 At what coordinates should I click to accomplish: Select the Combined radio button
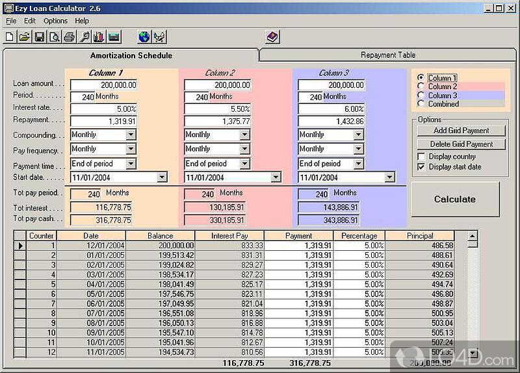(x=421, y=103)
